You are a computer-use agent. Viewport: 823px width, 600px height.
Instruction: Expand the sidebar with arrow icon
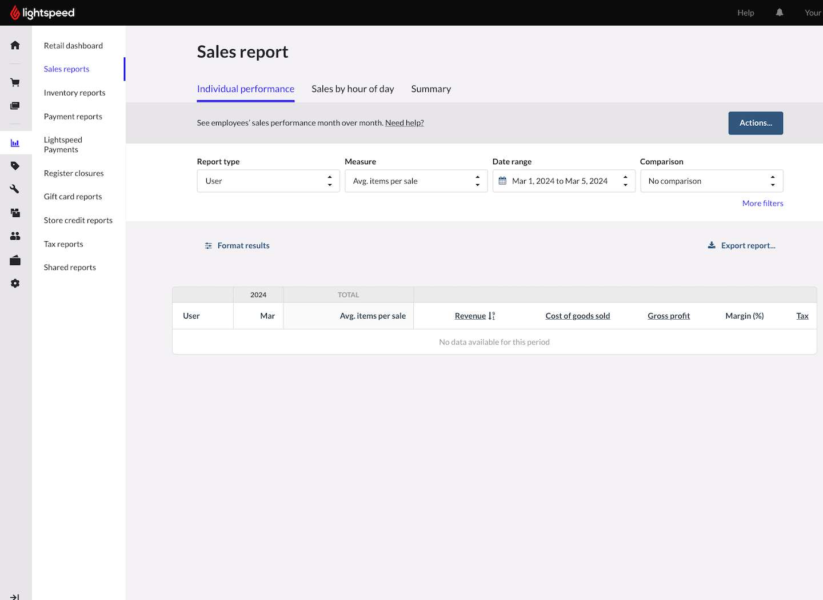pos(15,597)
